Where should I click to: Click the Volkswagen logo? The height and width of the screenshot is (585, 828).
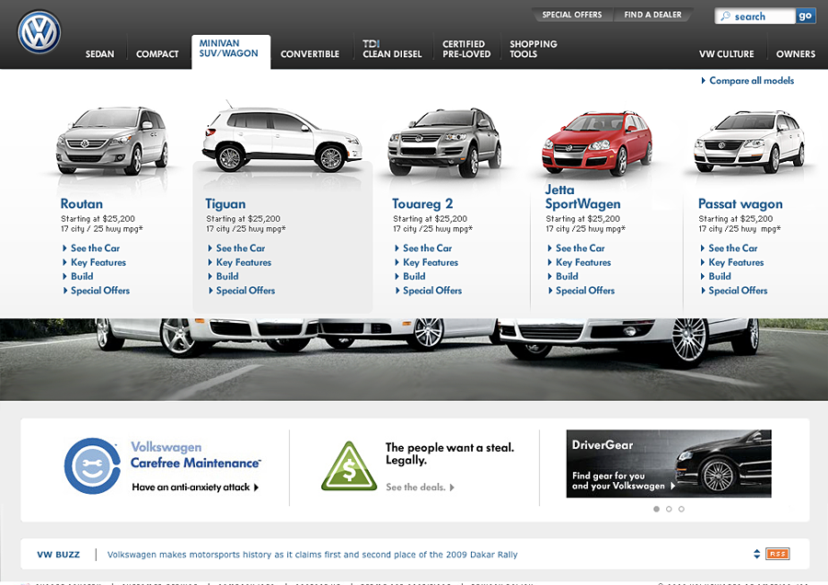pos(39,32)
